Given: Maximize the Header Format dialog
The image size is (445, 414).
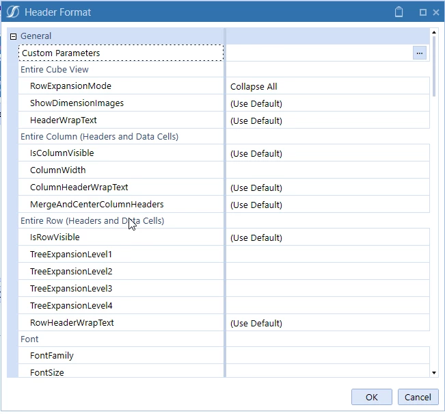Looking at the screenshot, I should pyautogui.click(x=423, y=12).
